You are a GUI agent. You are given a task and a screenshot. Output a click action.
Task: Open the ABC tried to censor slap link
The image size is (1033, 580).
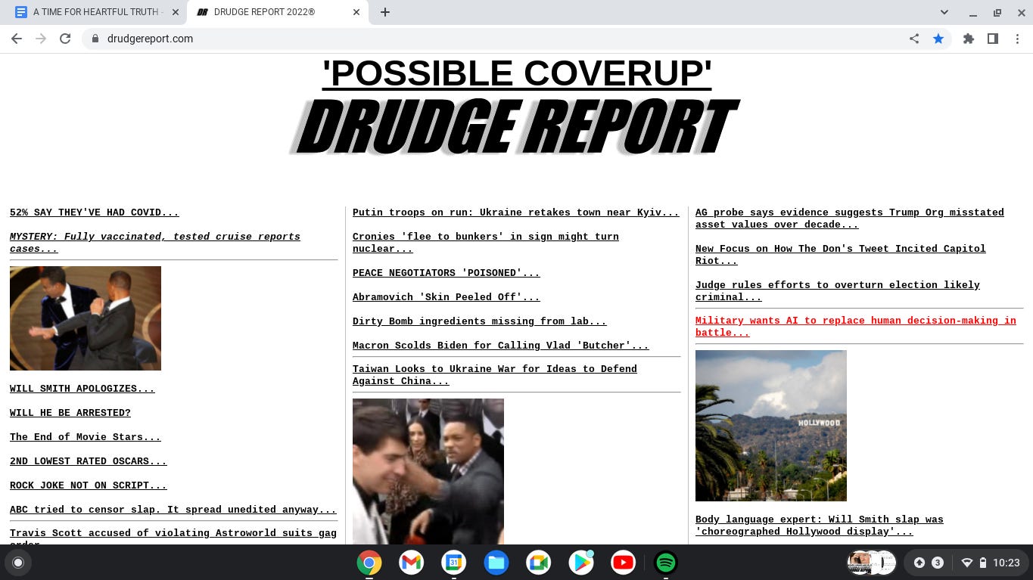click(x=173, y=510)
